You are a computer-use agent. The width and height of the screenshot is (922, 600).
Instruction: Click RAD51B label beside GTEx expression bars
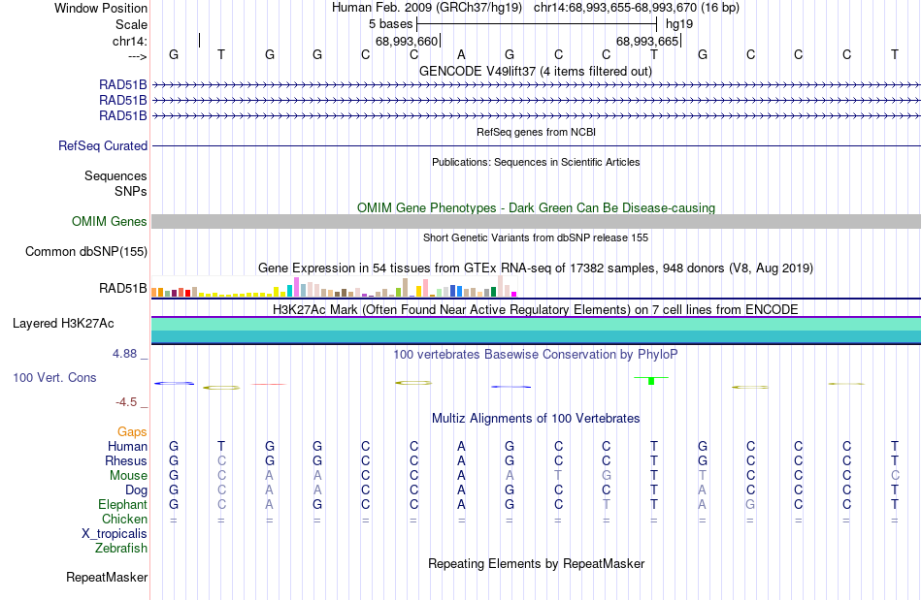coord(123,288)
